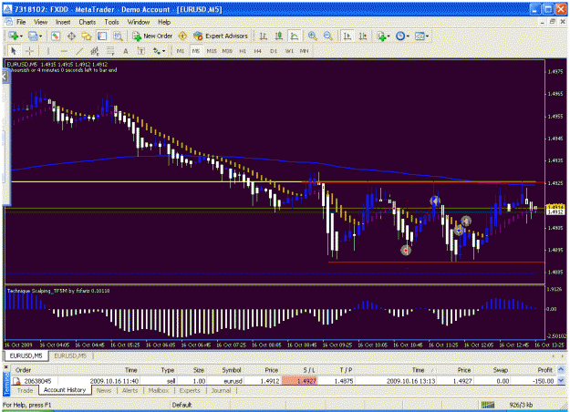Select the cursor arrow tool
Viewport: 570px width, 412px height.
(14, 51)
